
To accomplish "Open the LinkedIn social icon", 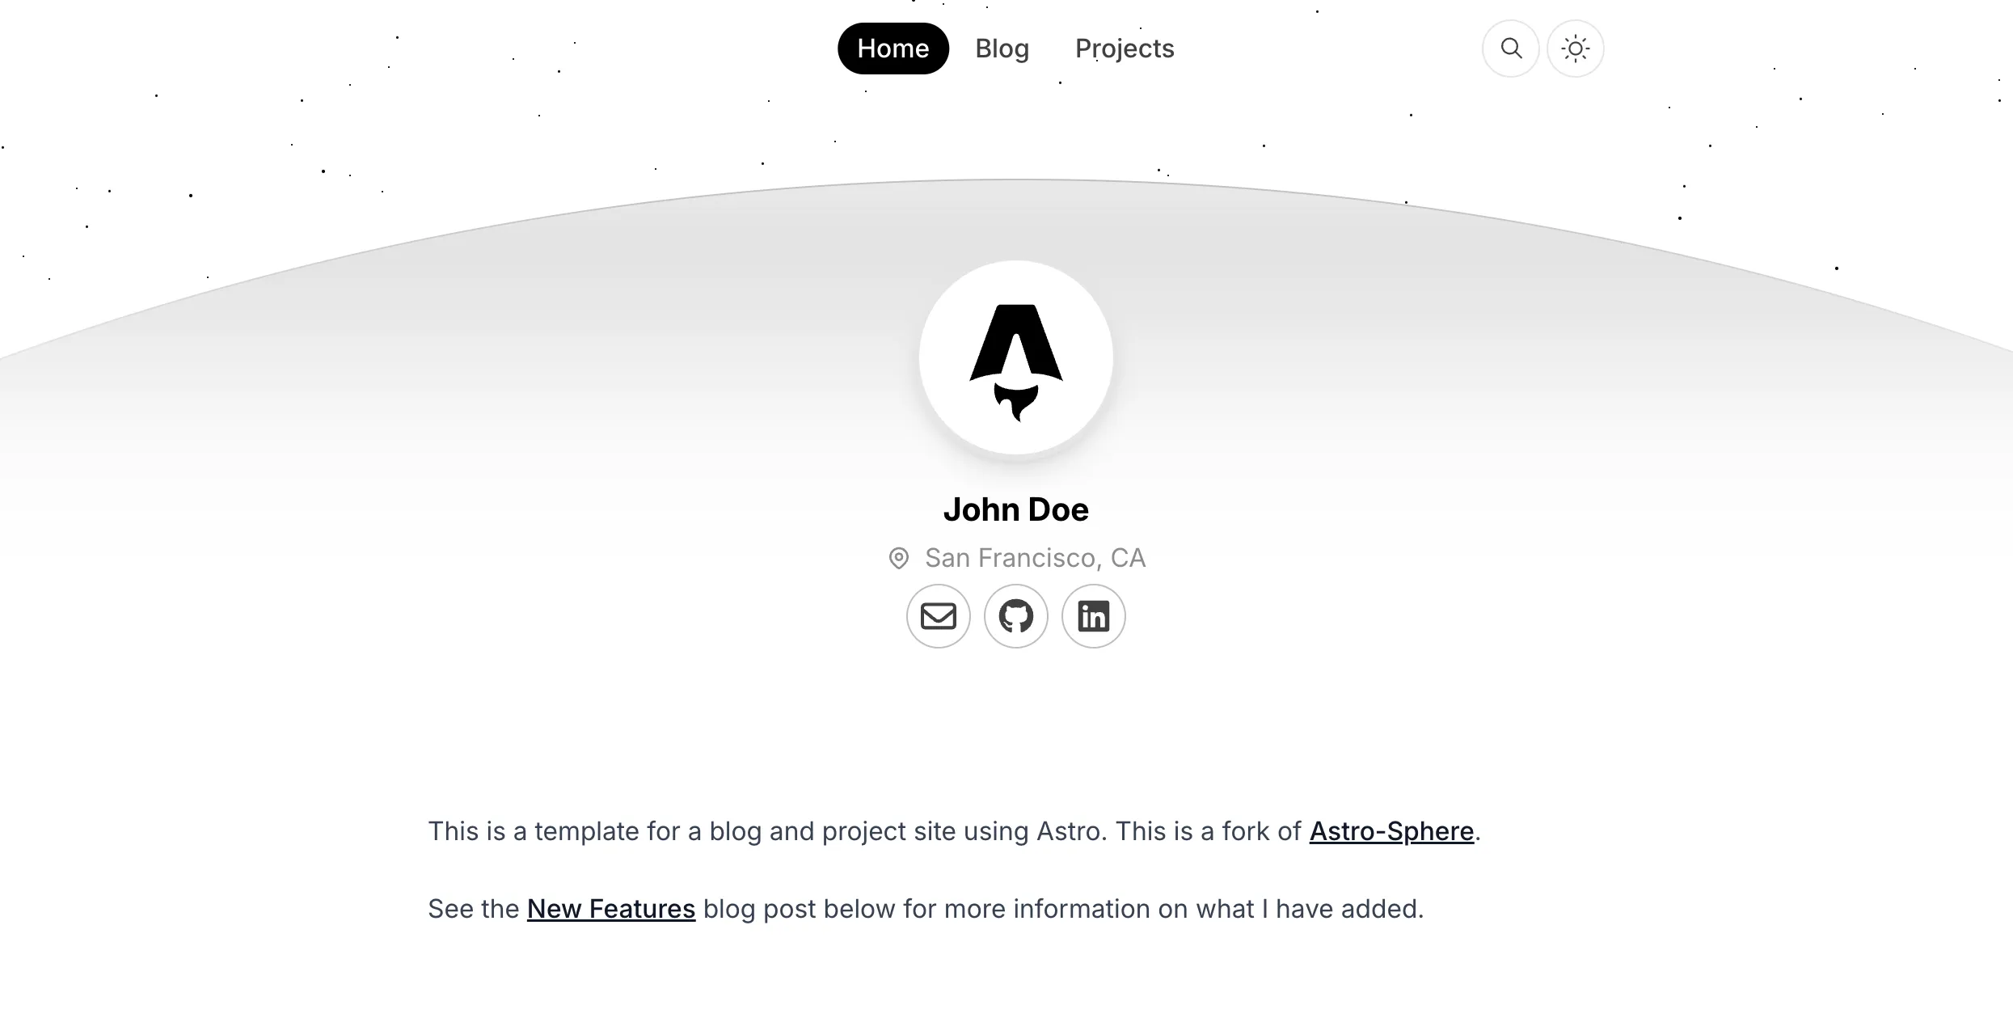I will tap(1093, 615).
